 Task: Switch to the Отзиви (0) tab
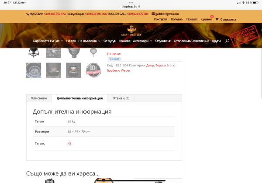121,98
